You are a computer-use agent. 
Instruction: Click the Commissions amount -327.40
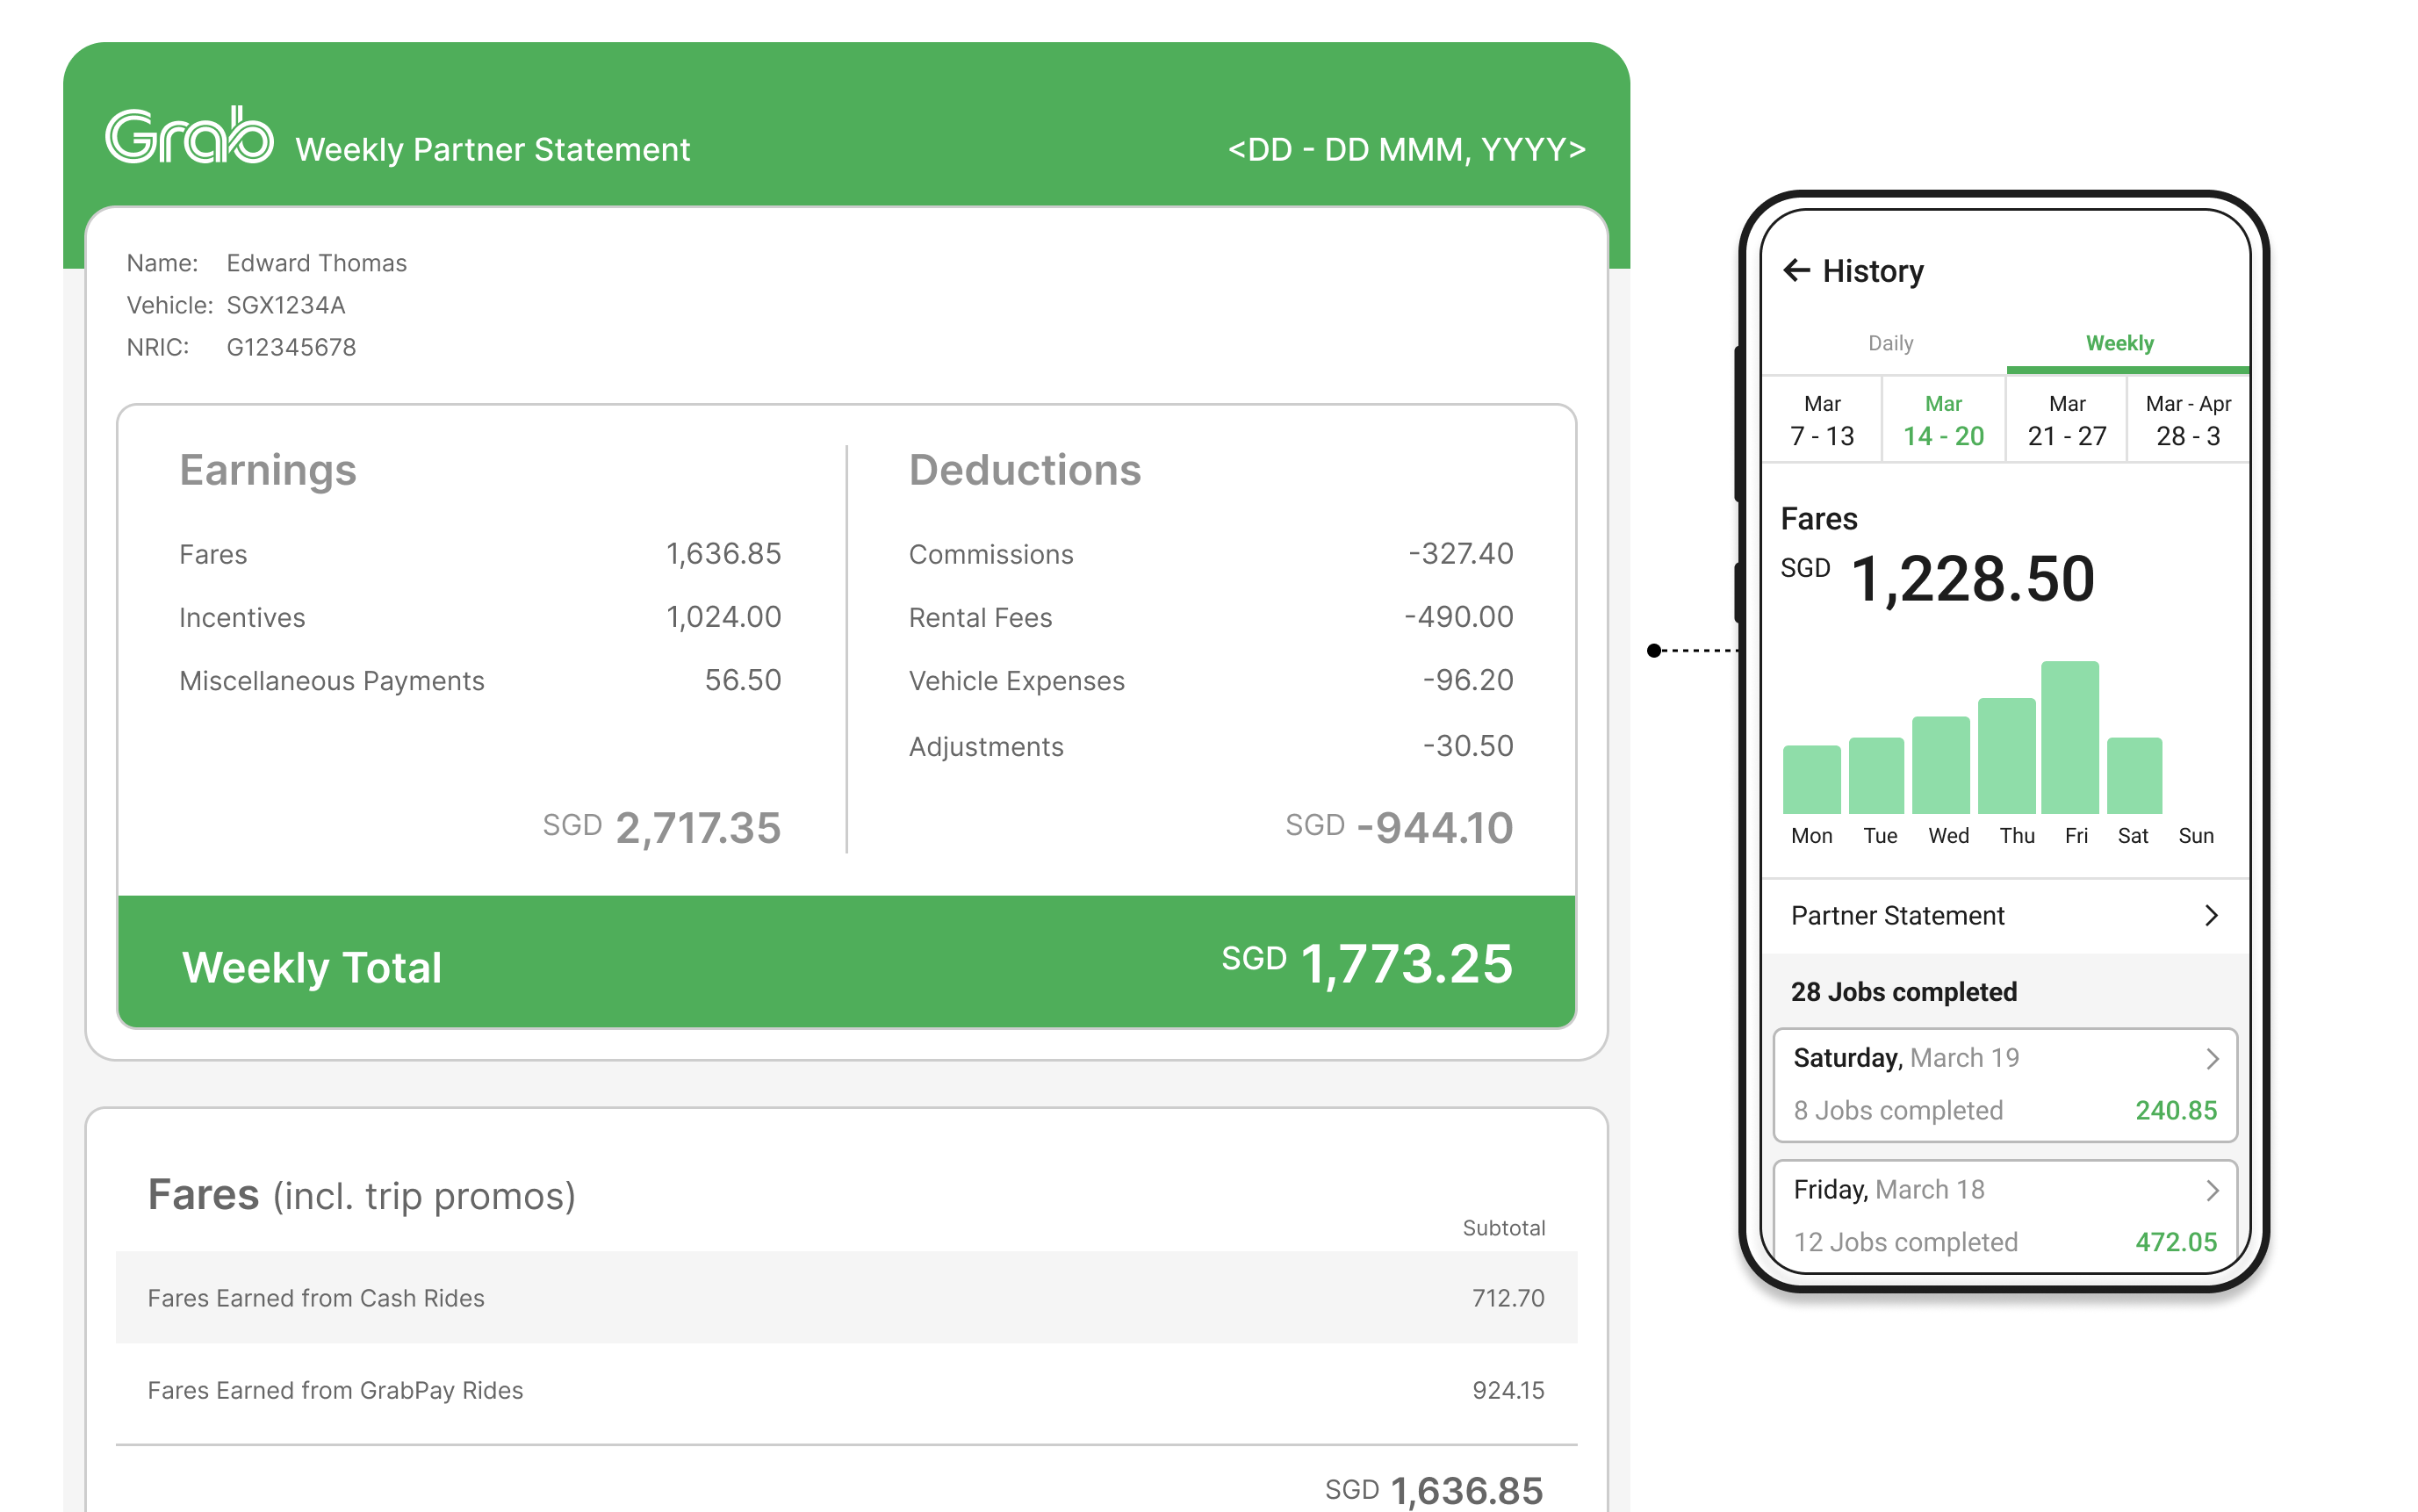[1461, 554]
